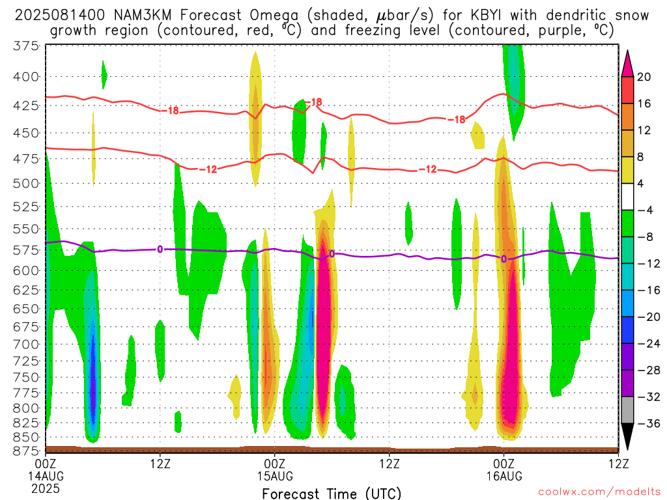Select the dark blue colorbar swatch between -20 and -24
The width and height of the screenshot is (667, 500).
coord(627,330)
